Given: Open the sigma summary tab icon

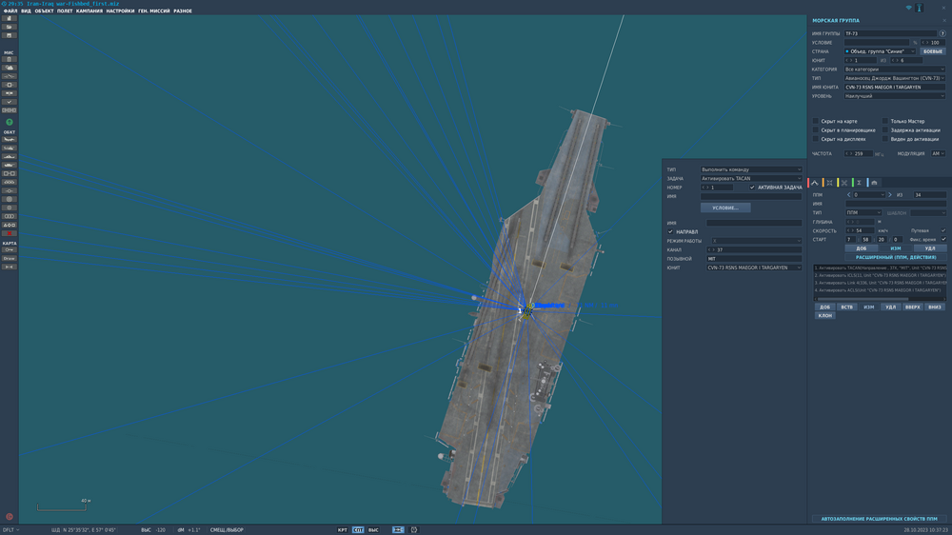Looking at the screenshot, I should [x=859, y=183].
